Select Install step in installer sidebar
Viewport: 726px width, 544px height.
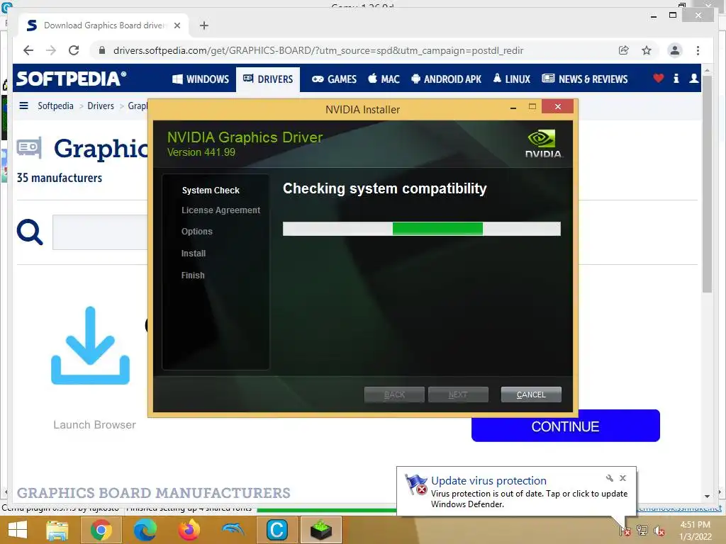click(194, 254)
